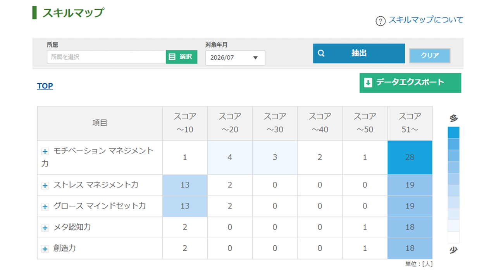Click white legend swatch above 少
Viewport: 496px width, 279px height.
[x=453, y=237]
